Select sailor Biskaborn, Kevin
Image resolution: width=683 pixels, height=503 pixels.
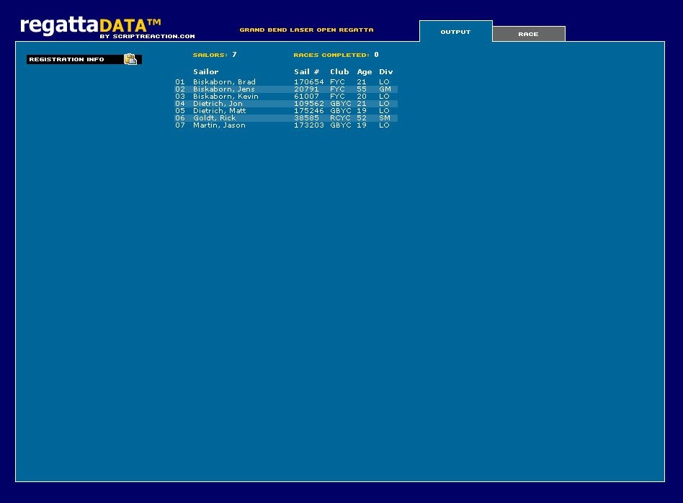pyautogui.click(x=226, y=97)
